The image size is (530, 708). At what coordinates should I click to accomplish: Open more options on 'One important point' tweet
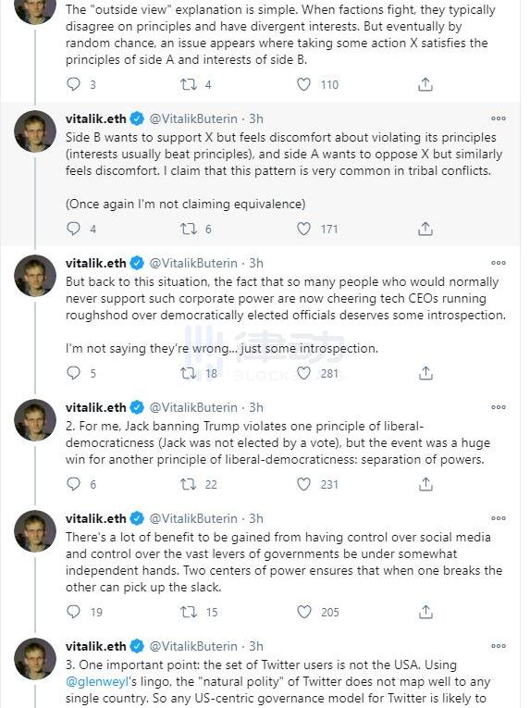coord(499,646)
